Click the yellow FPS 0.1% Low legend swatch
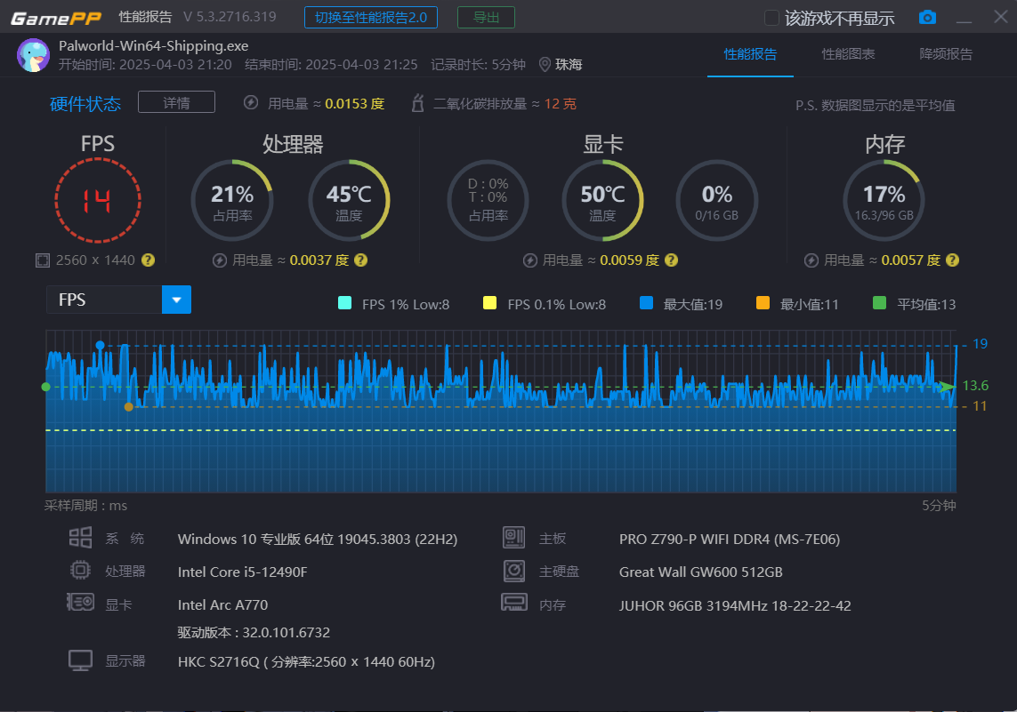 489,302
